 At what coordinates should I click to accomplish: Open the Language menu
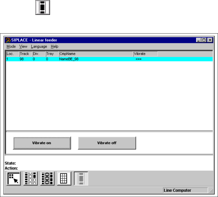(39, 47)
